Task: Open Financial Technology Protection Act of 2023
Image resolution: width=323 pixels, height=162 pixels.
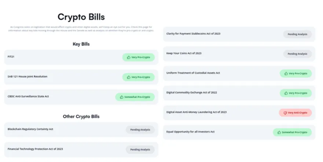Action: pyautogui.click(x=81, y=150)
